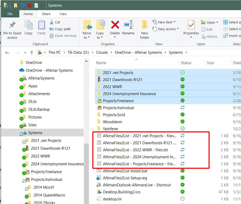
Task: Expand the New item dropdown
Action: pyautogui.click(x=166, y=22)
